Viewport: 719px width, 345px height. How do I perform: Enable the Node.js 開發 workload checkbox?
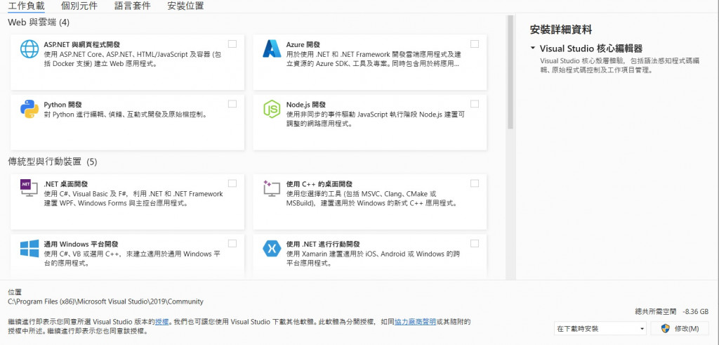pyautogui.click(x=475, y=104)
